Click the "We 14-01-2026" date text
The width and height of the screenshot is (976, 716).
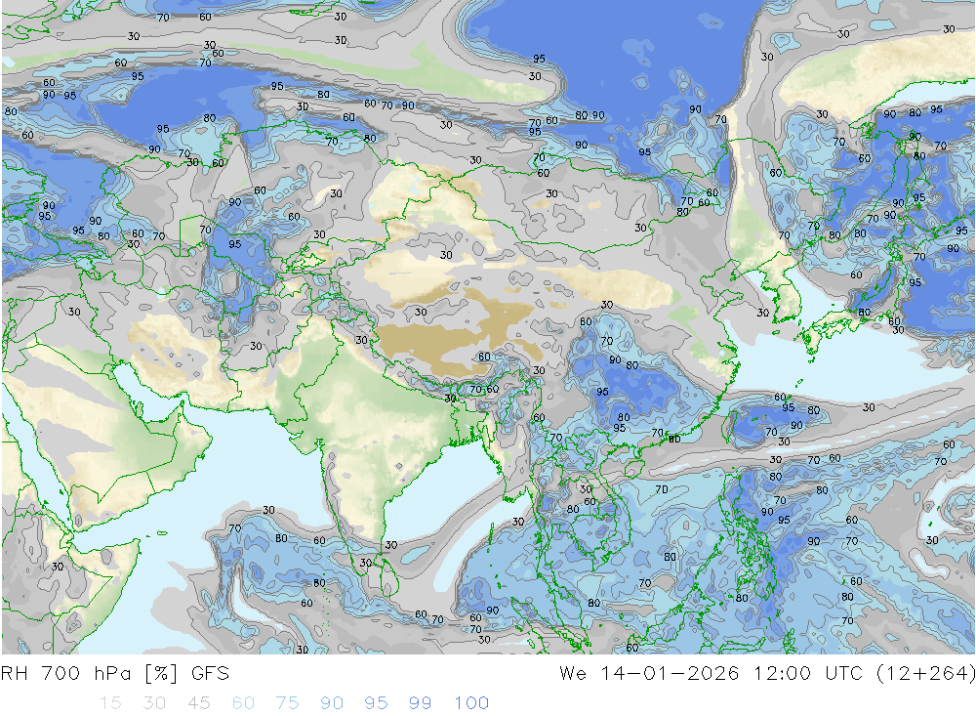tap(649, 674)
